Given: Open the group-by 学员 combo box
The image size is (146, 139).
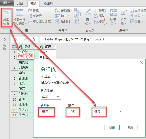Looking at the screenshot, I should point(51,97).
